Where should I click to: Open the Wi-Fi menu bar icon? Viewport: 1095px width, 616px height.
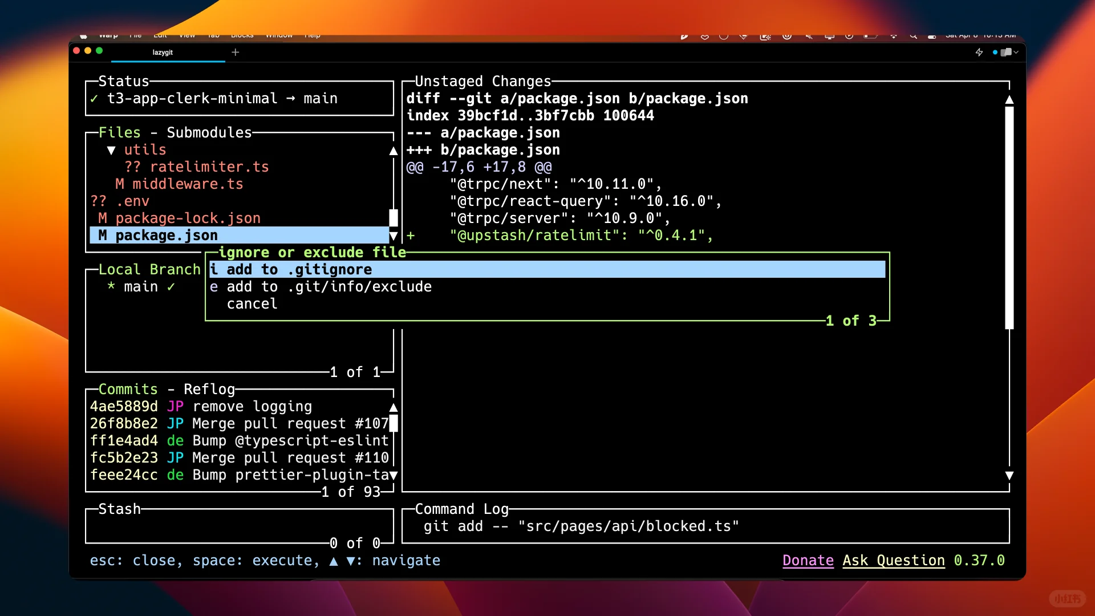pyautogui.click(x=893, y=36)
